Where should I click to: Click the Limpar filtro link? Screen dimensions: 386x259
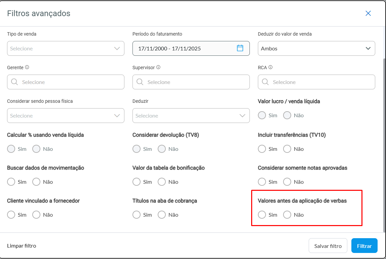[x=22, y=246]
